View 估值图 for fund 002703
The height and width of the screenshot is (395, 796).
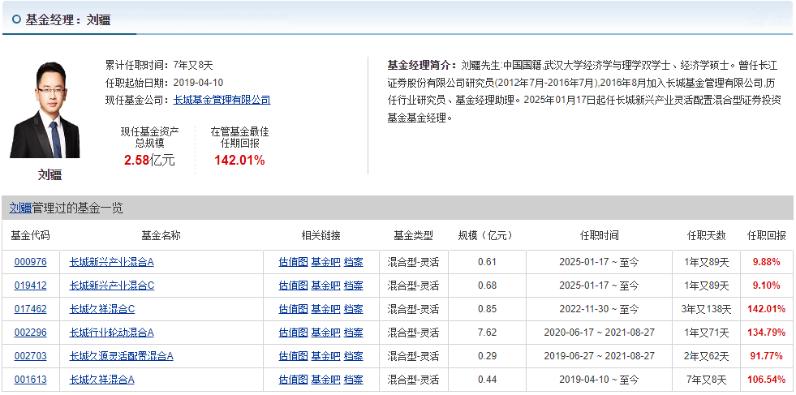[294, 356]
